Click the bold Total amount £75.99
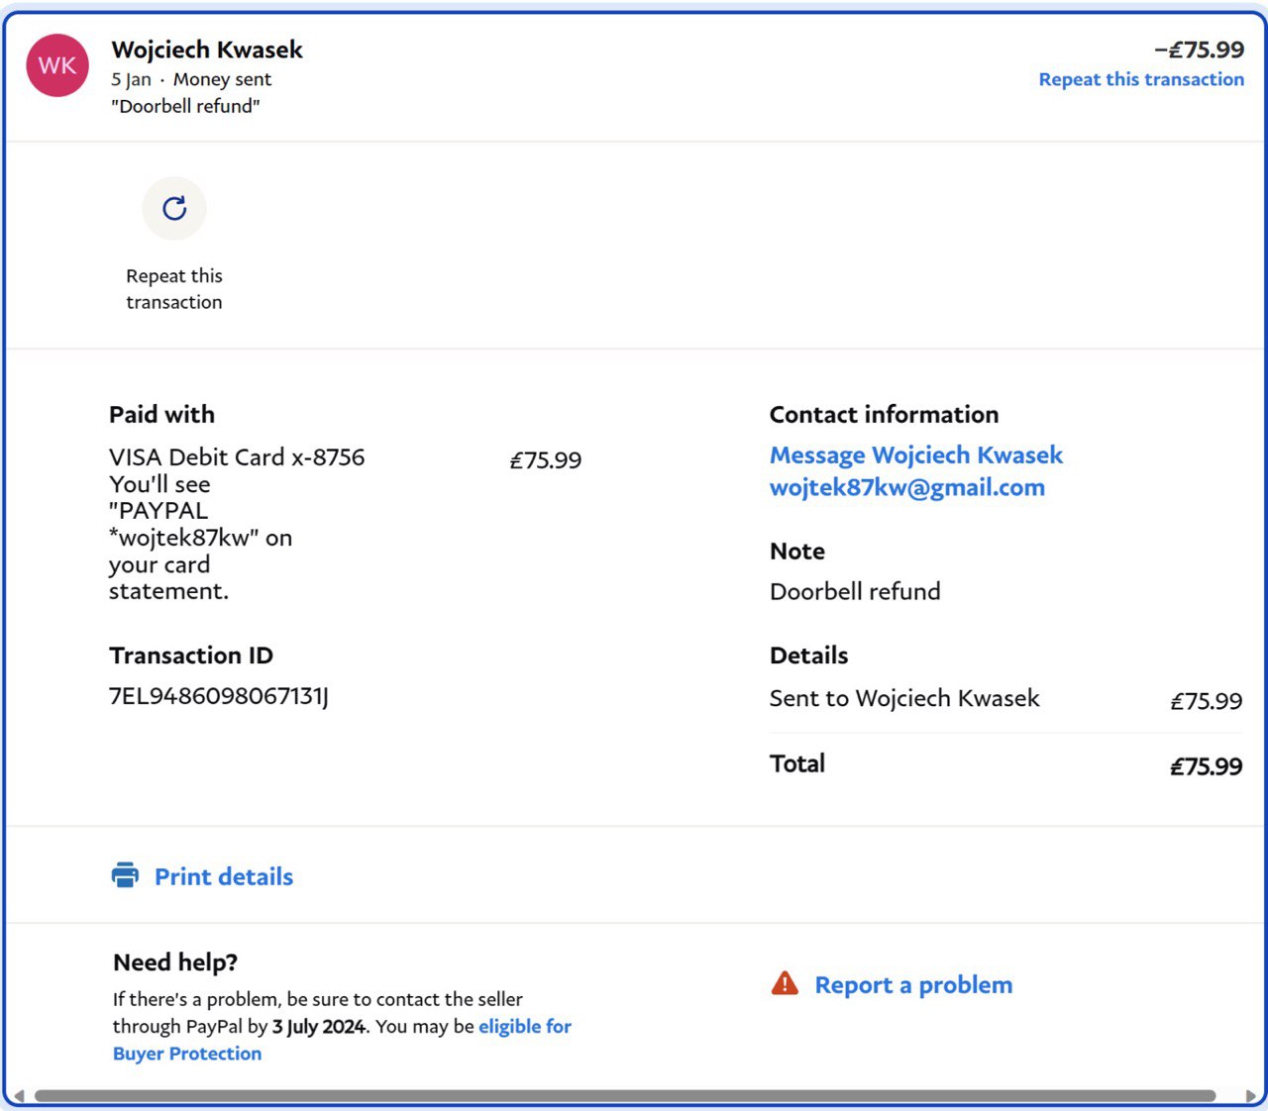Screen dimensions: 1268x1111 tap(1206, 766)
